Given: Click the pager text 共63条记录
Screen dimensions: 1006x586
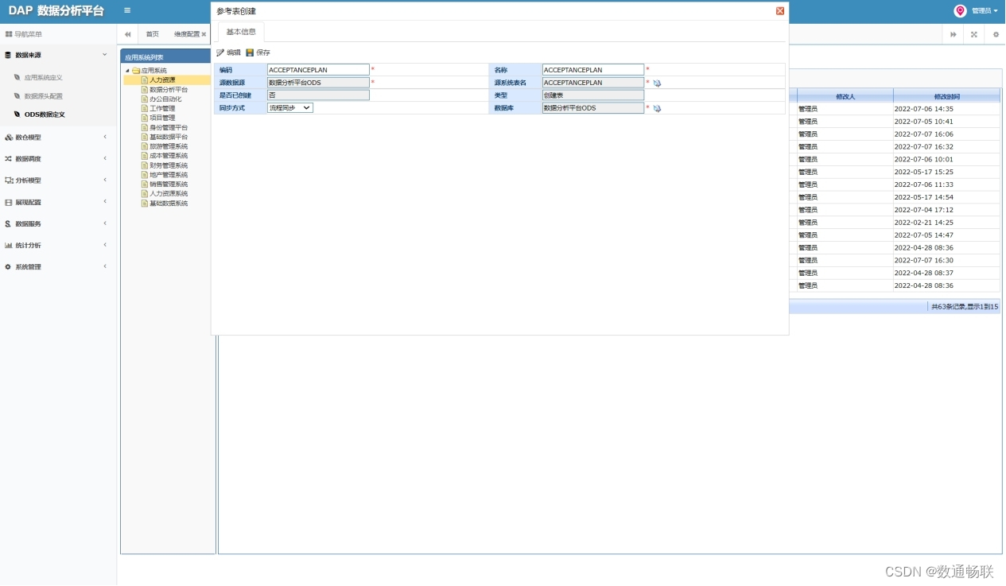Looking at the screenshot, I should (x=946, y=307).
